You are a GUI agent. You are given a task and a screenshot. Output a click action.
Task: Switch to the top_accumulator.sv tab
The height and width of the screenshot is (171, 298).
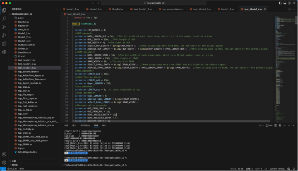172,9
